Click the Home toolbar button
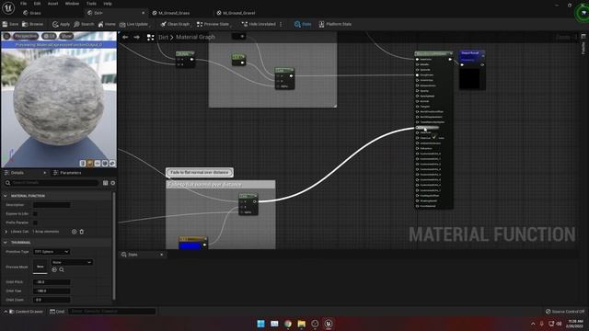Viewport: 589px width, 331px height. [x=107, y=24]
